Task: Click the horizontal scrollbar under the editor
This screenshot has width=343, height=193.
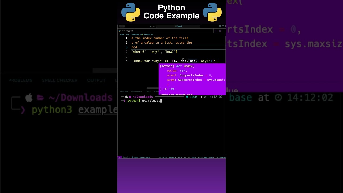Action: (153, 88)
